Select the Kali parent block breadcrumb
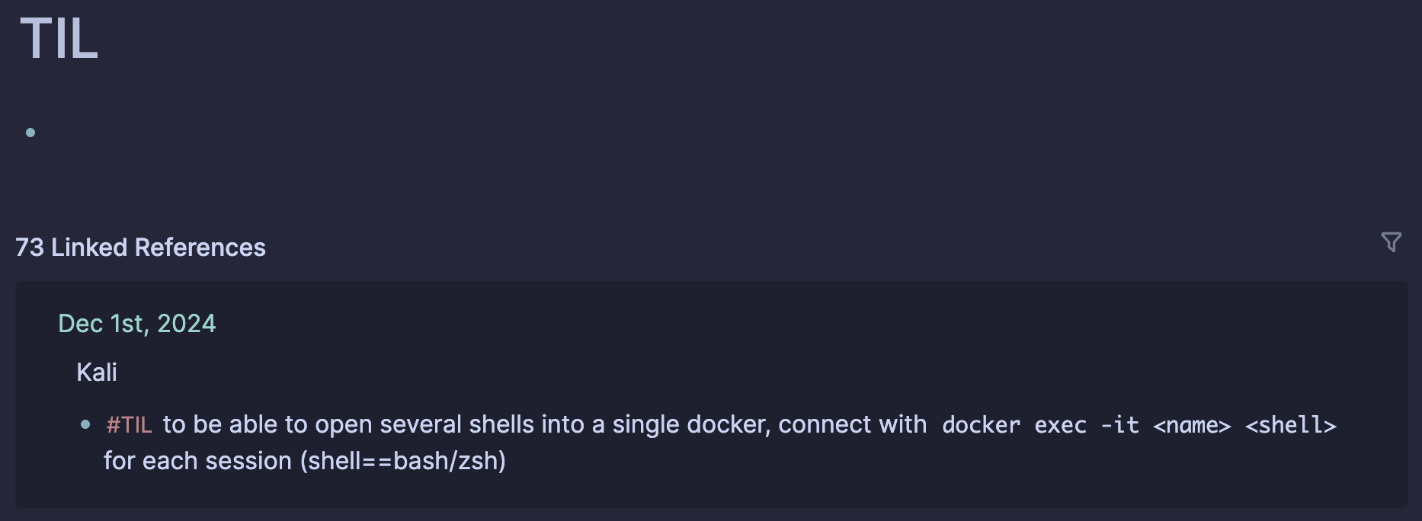Screen dimensions: 1422x521 97,372
